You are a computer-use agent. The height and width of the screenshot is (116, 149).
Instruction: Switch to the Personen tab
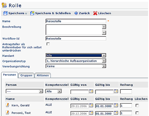(x=9, y=75)
